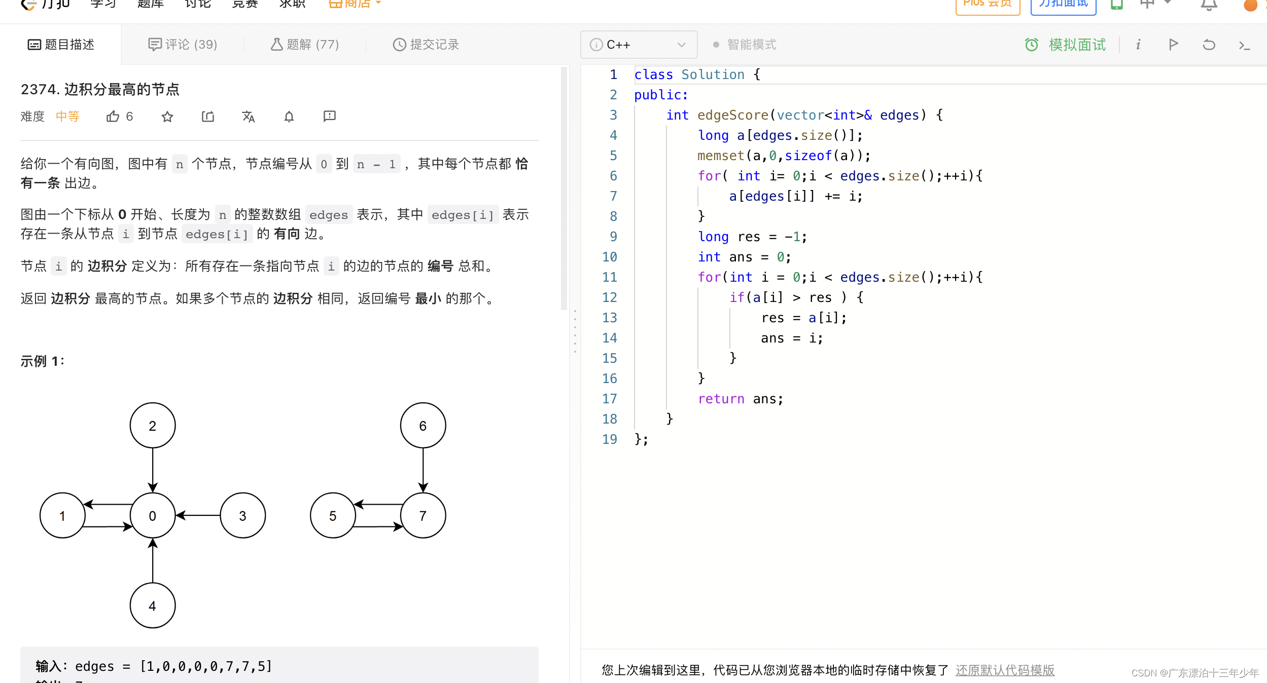Reset code with the circular arrow icon
Image resolution: width=1267 pixels, height=683 pixels.
(x=1209, y=45)
